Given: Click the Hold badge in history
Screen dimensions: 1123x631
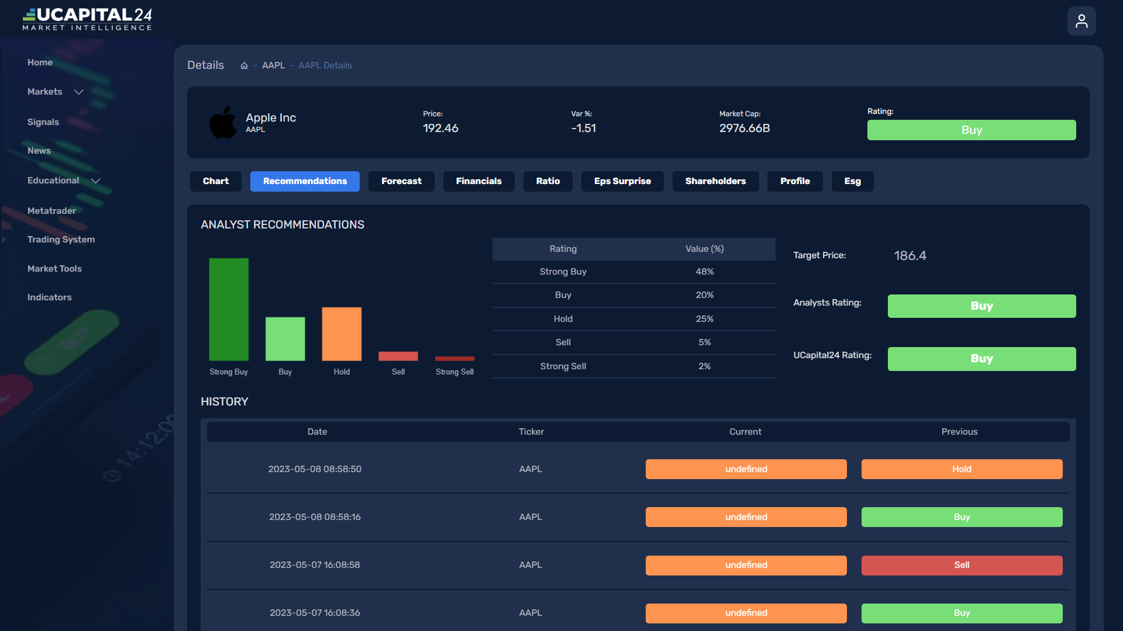Looking at the screenshot, I should (x=962, y=469).
